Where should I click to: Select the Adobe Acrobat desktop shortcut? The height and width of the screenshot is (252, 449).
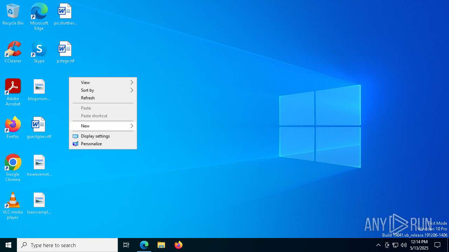(13, 92)
